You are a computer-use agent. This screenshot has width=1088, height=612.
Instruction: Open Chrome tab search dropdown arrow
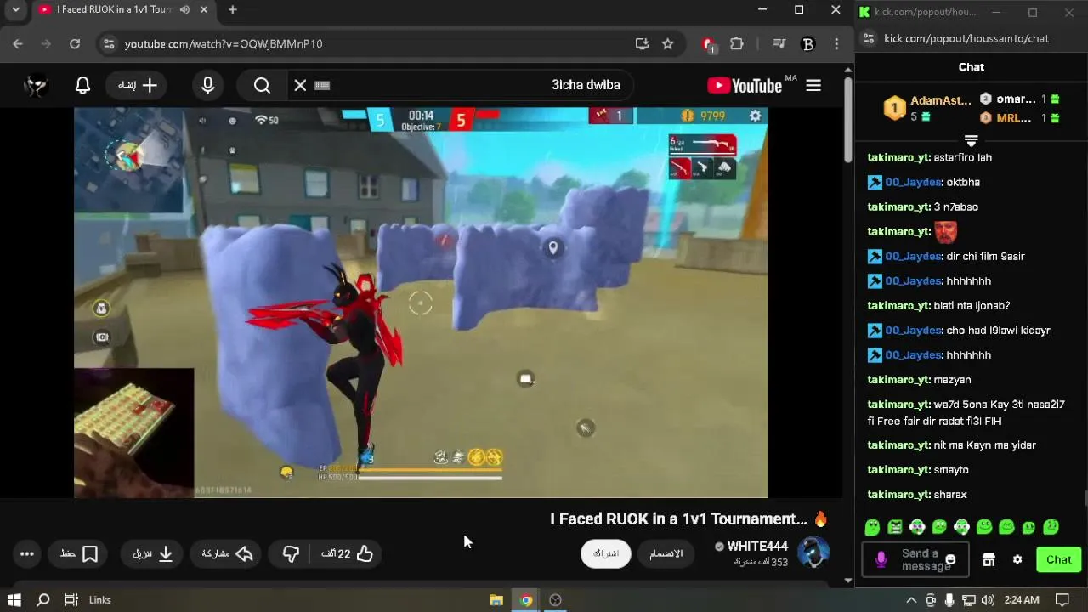15,10
